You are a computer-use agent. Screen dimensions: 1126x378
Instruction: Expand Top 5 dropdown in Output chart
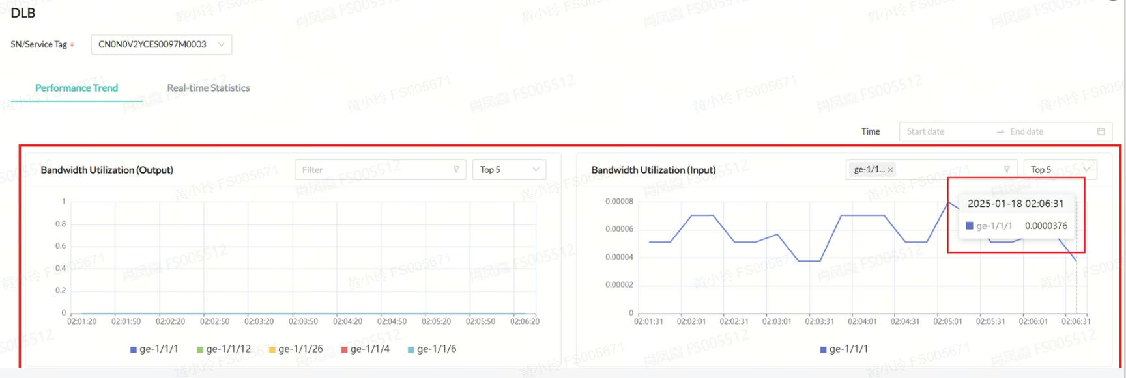[x=509, y=170]
